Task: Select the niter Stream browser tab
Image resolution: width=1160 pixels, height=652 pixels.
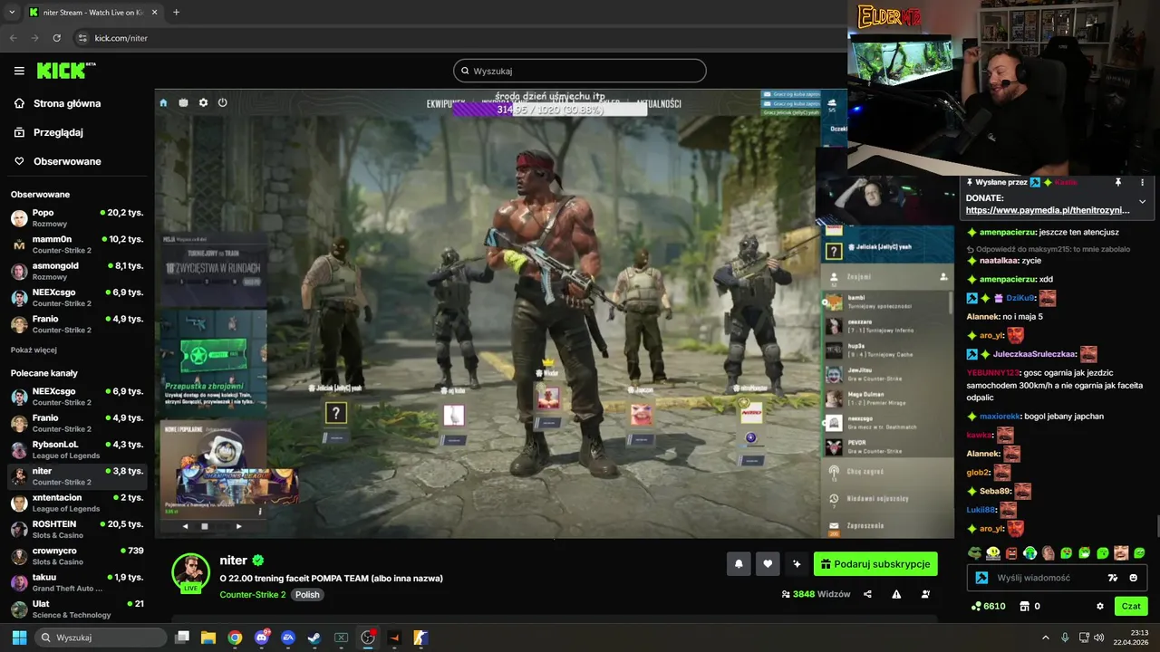Action: [x=93, y=13]
